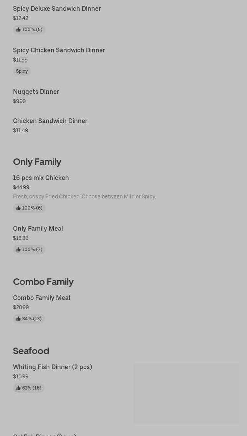This screenshot has width=247, height=436.
Task: Select Only Family Meal item
Action: [x=38, y=228]
